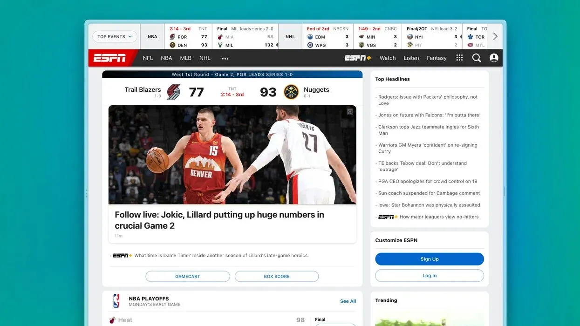Click the West 1st Round series banner
The height and width of the screenshot is (326, 580).
(232, 75)
